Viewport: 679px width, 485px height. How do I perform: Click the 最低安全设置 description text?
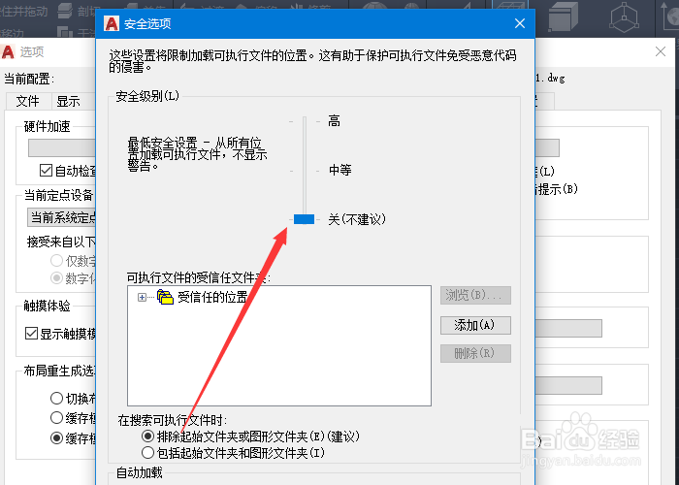click(x=197, y=154)
